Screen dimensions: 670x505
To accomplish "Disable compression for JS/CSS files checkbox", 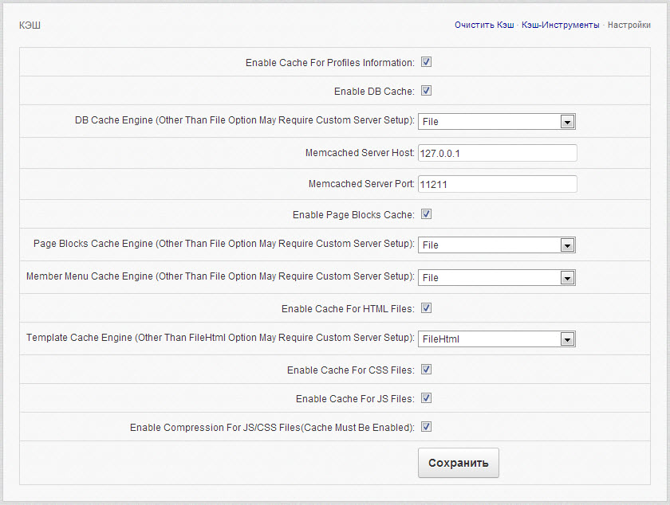I will coord(427,427).
